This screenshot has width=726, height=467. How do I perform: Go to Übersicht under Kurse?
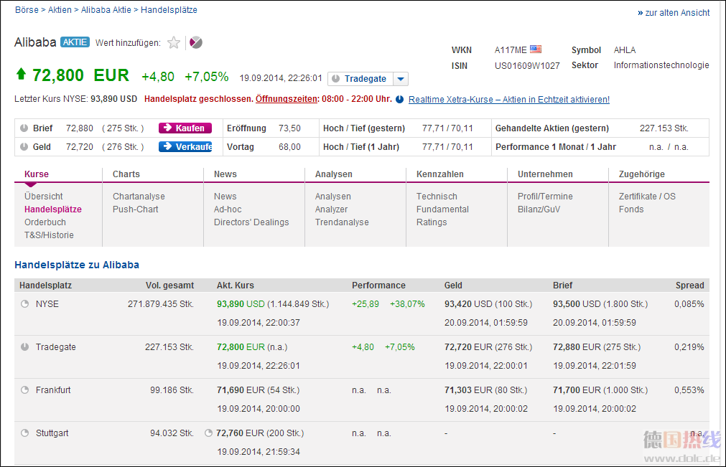(44, 196)
